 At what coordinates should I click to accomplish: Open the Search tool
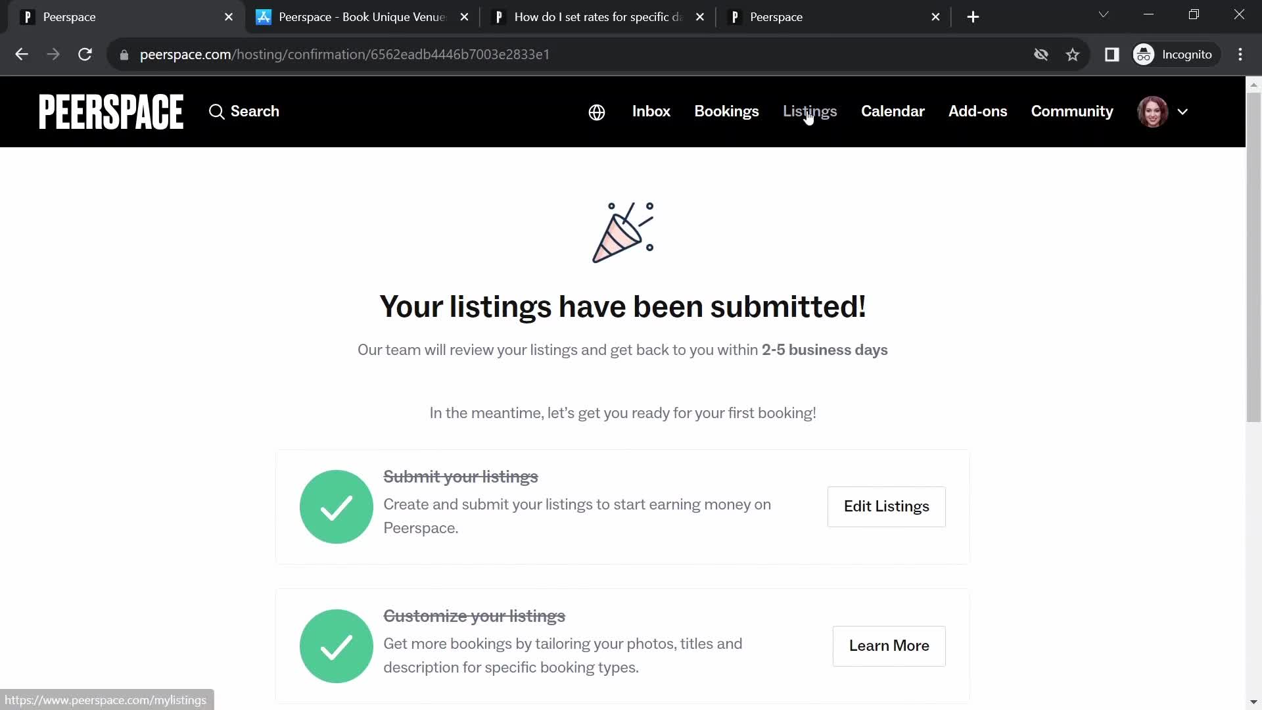pyautogui.click(x=244, y=111)
